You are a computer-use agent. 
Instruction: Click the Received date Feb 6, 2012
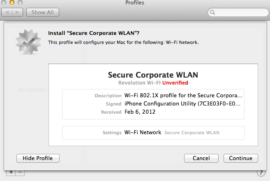coord(140,112)
